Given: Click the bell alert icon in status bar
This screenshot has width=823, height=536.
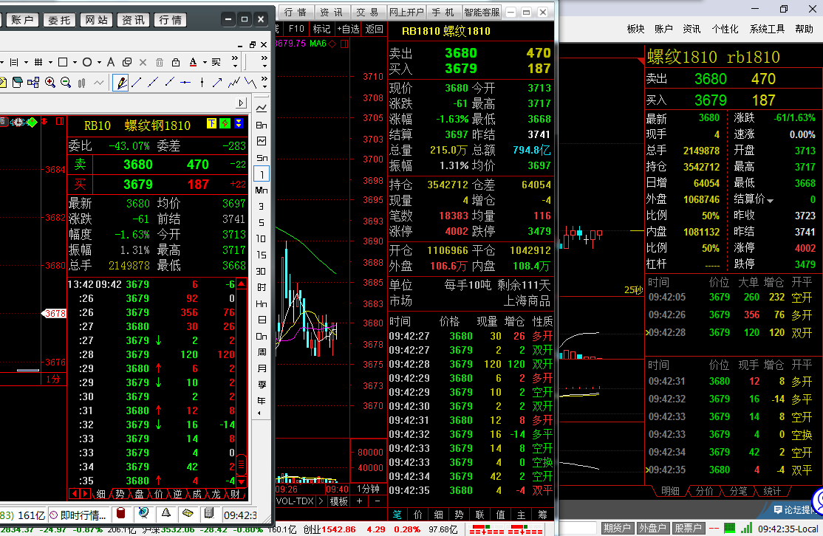Looking at the screenshot, I should (166, 513).
